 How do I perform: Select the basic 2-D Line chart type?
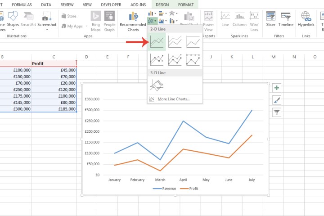click(157, 42)
